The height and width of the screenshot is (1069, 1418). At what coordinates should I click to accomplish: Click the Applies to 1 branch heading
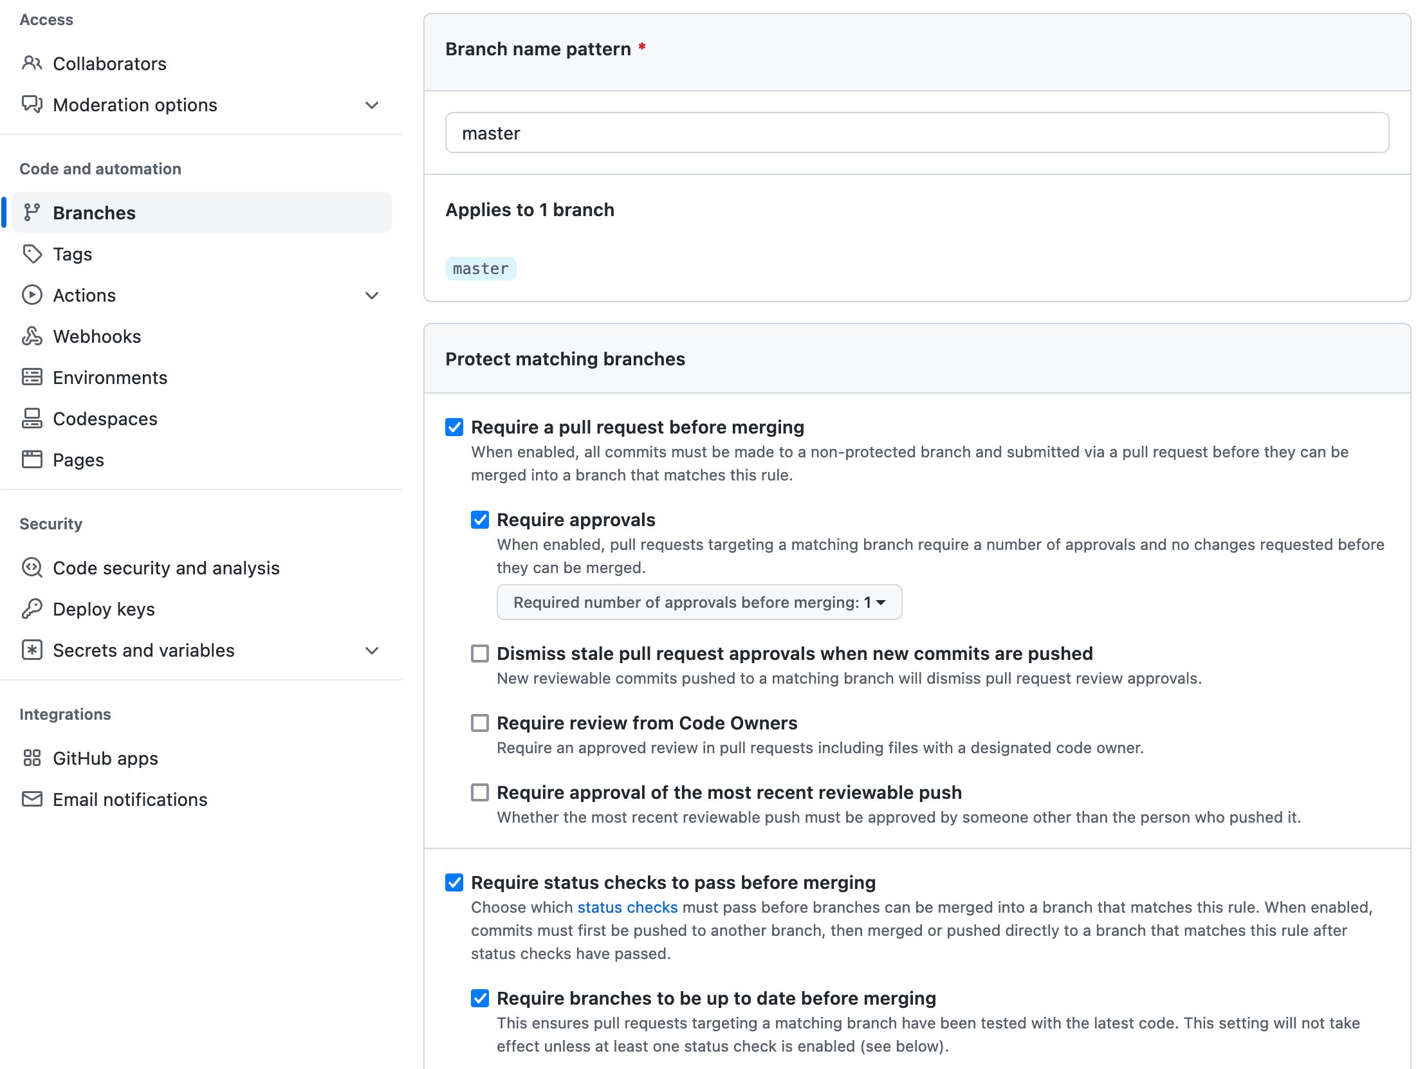coord(529,210)
